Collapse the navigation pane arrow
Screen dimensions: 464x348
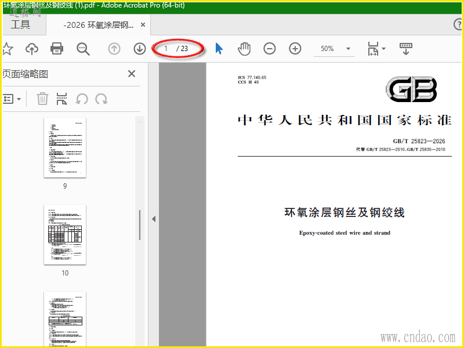pyautogui.click(x=154, y=219)
